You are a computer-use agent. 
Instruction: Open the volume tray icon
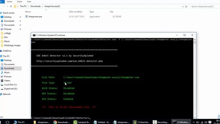point(206,122)
